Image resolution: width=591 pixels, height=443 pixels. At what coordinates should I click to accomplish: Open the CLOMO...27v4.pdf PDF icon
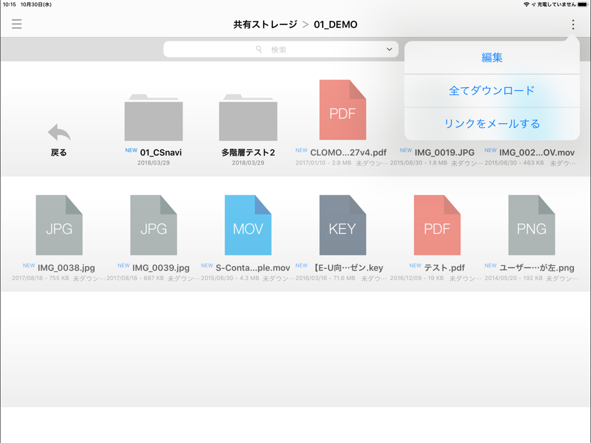click(x=343, y=110)
